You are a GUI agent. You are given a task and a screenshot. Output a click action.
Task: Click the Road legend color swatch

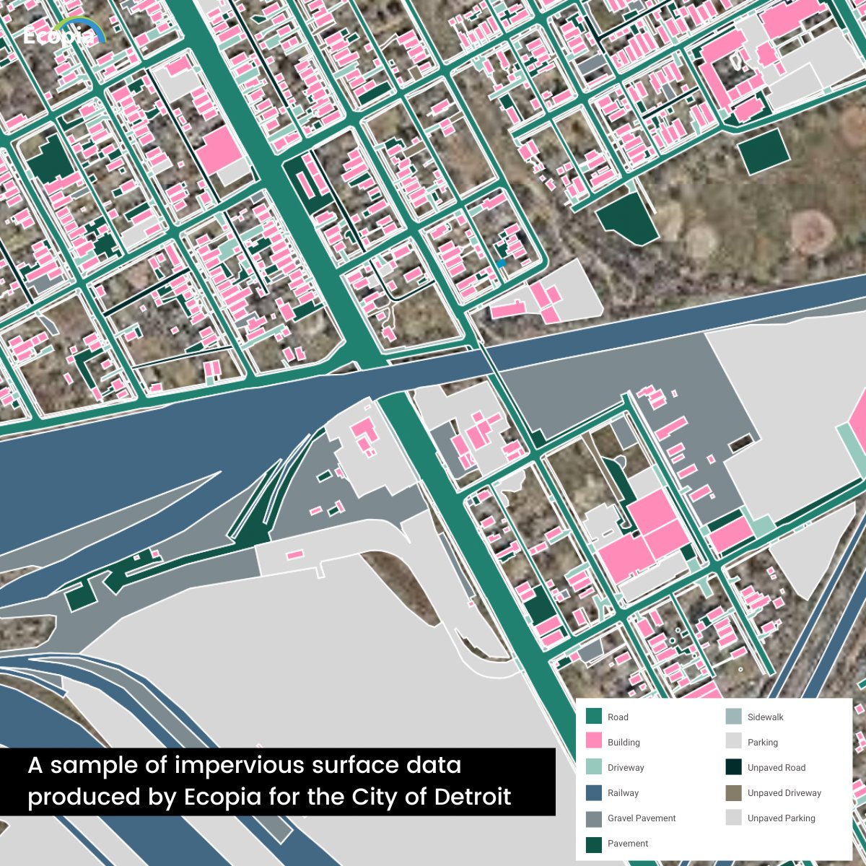tap(593, 717)
